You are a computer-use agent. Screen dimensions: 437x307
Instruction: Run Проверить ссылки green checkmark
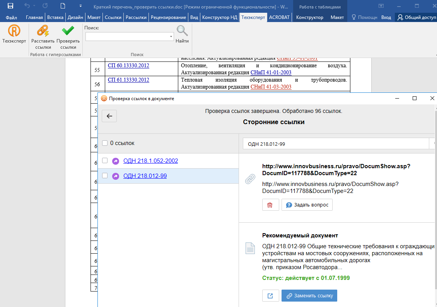point(68,31)
